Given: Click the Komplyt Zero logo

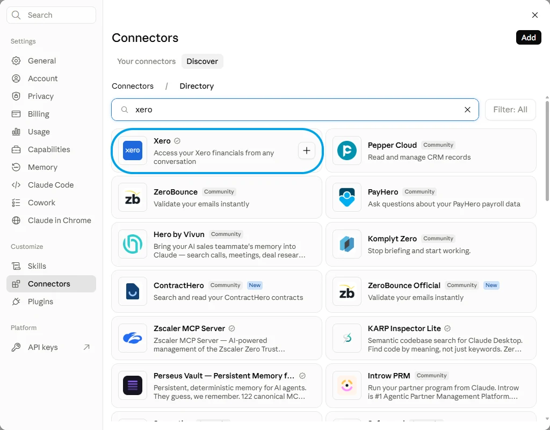Looking at the screenshot, I should coord(347,244).
